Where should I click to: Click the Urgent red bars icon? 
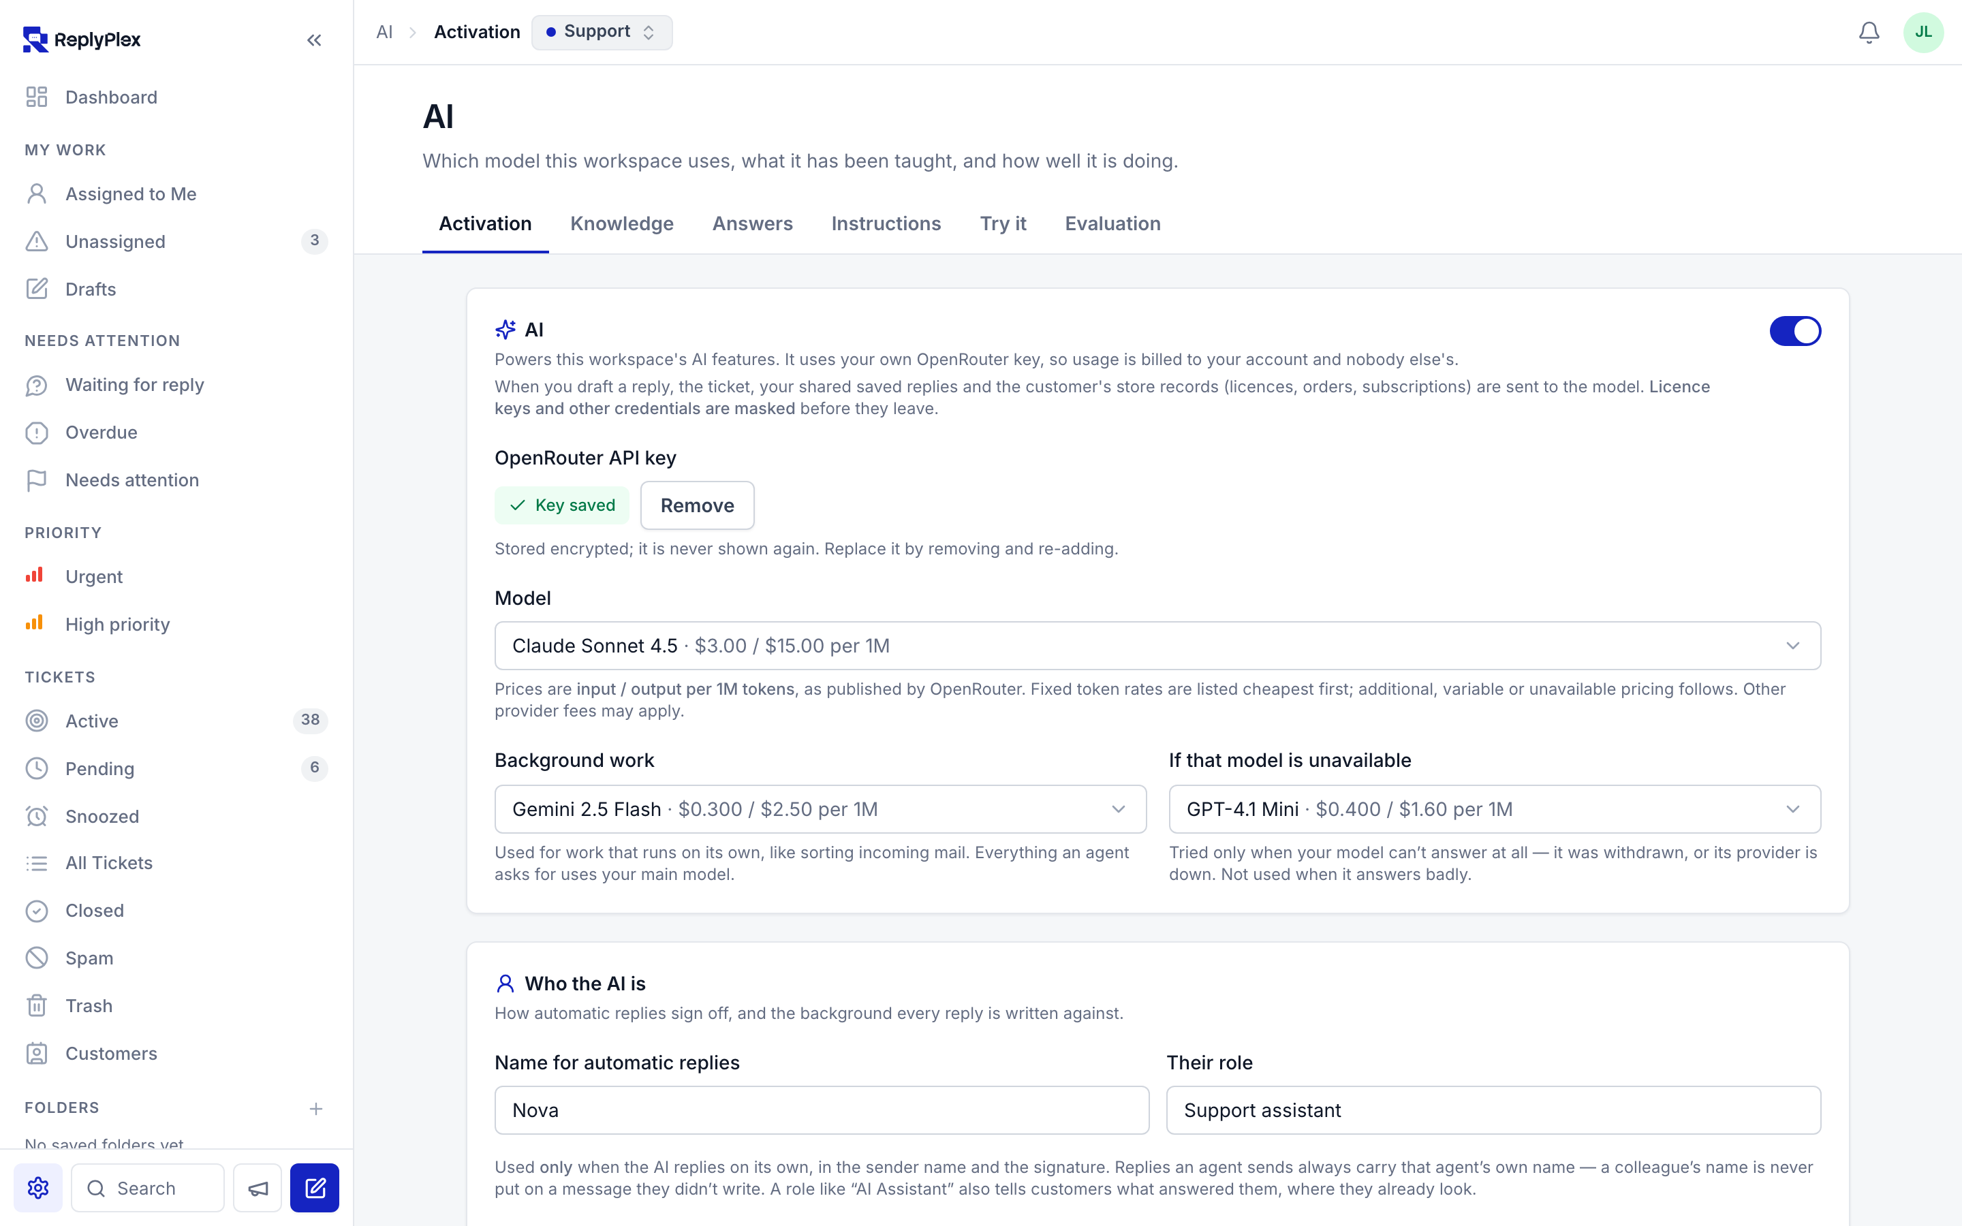(x=34, y=576)
